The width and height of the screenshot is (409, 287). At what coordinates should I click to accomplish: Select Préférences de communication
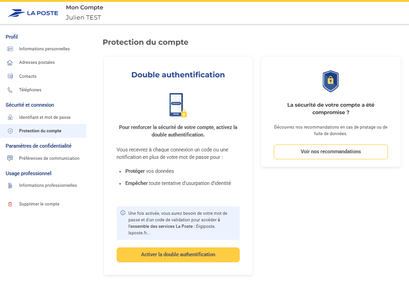point(49,158)
